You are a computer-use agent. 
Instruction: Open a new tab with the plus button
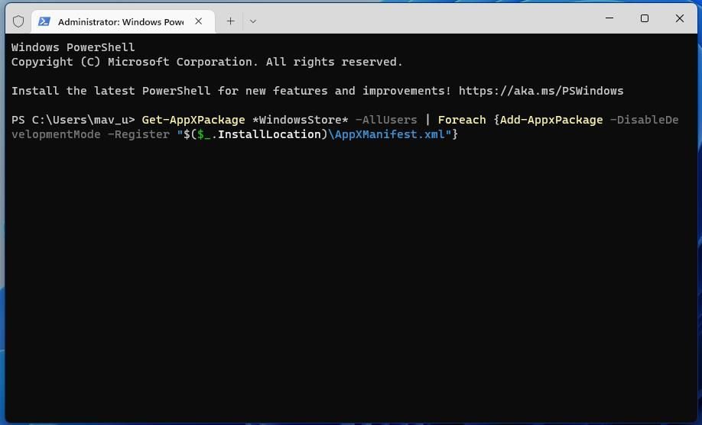coord(231,21)
